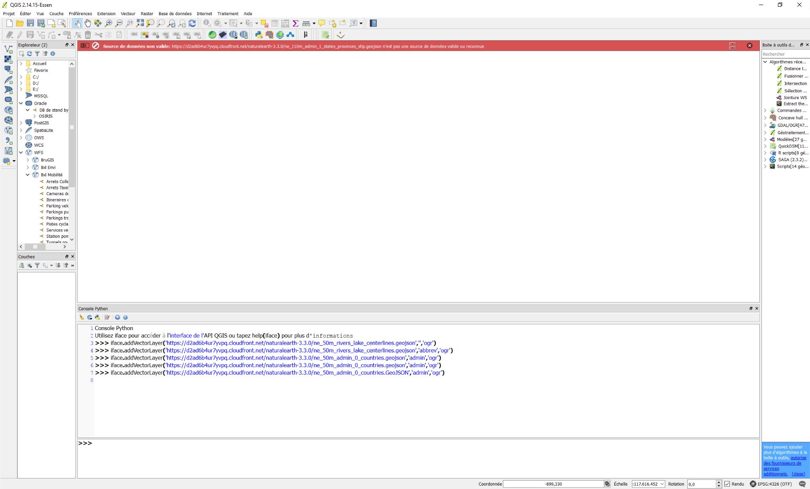The width and height of the screenshot is (810, 489).
Task: Open the Couche menu
Action: pos(56,13)
